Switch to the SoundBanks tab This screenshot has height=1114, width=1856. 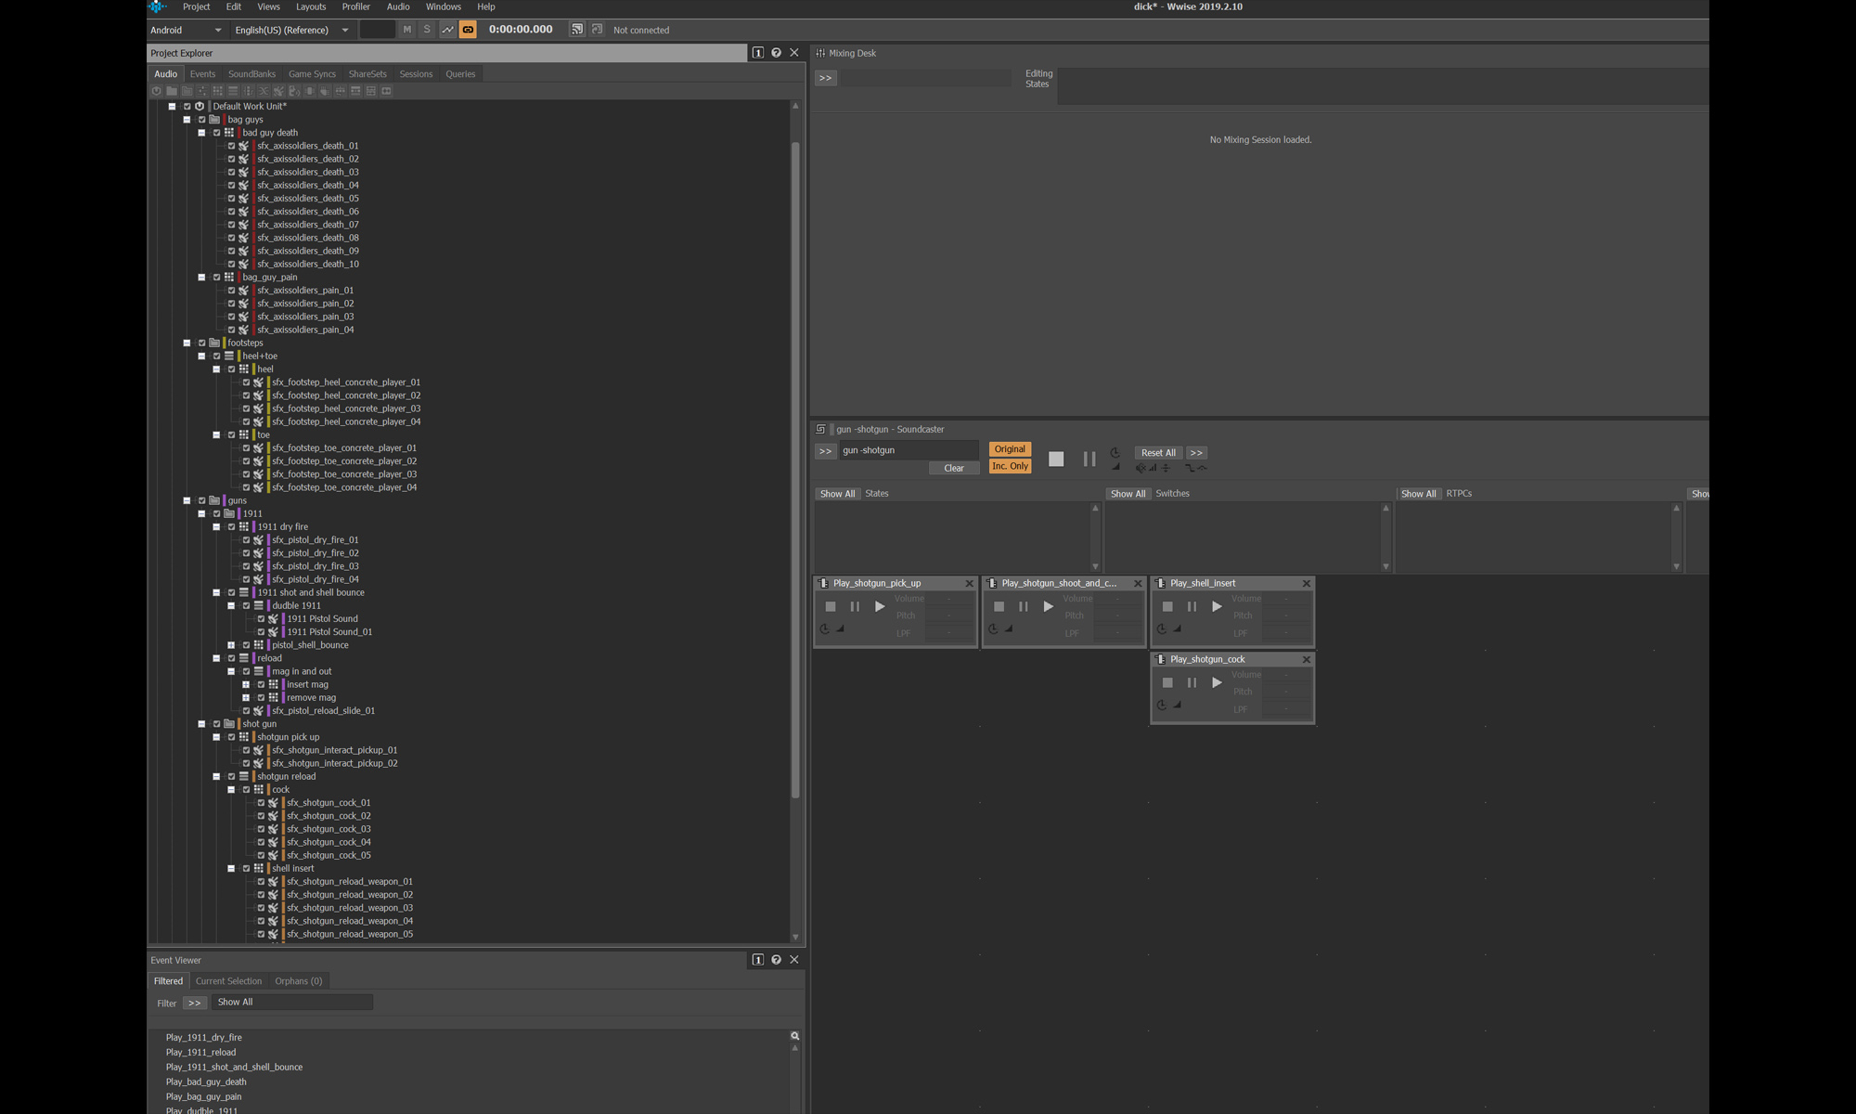(x=251, y=74)
